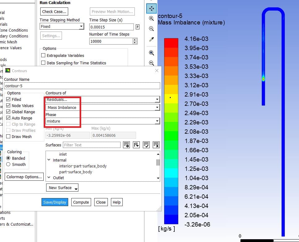Click the Contours dialog title icon
Image resolution: width=299 pixels, height=242 pixels.
pos(8,71)
